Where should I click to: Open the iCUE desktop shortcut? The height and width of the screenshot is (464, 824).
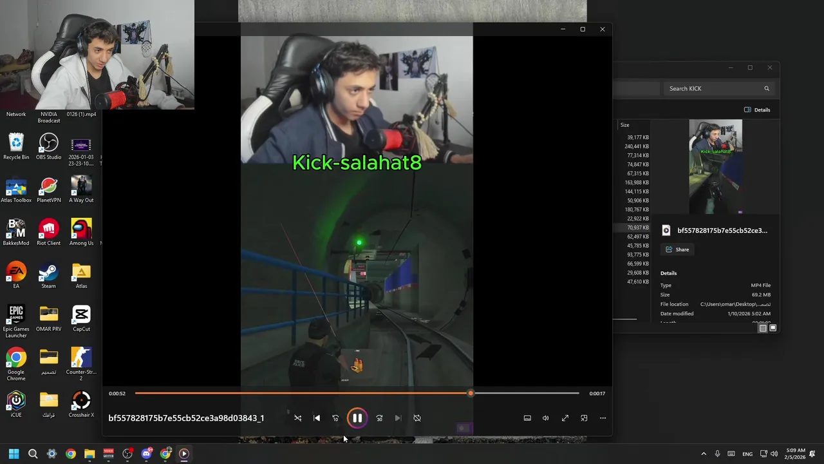[x=16, y=404]
